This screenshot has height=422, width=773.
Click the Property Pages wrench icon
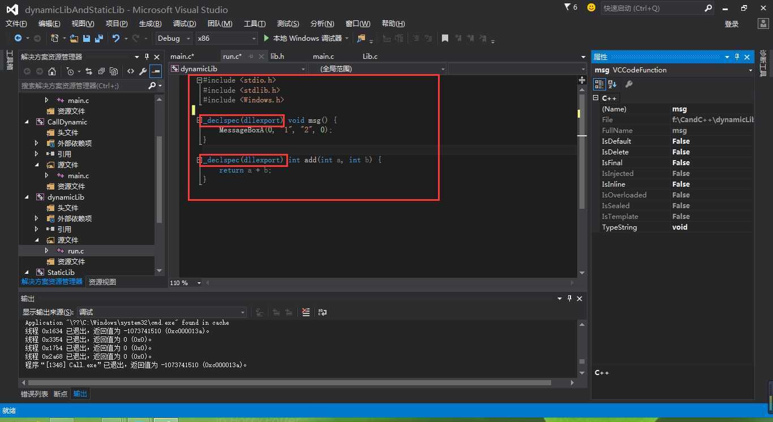click(629, 84)
